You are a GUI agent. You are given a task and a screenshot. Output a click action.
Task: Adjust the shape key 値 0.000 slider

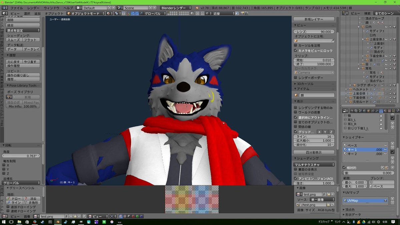(x=368, y=173)
